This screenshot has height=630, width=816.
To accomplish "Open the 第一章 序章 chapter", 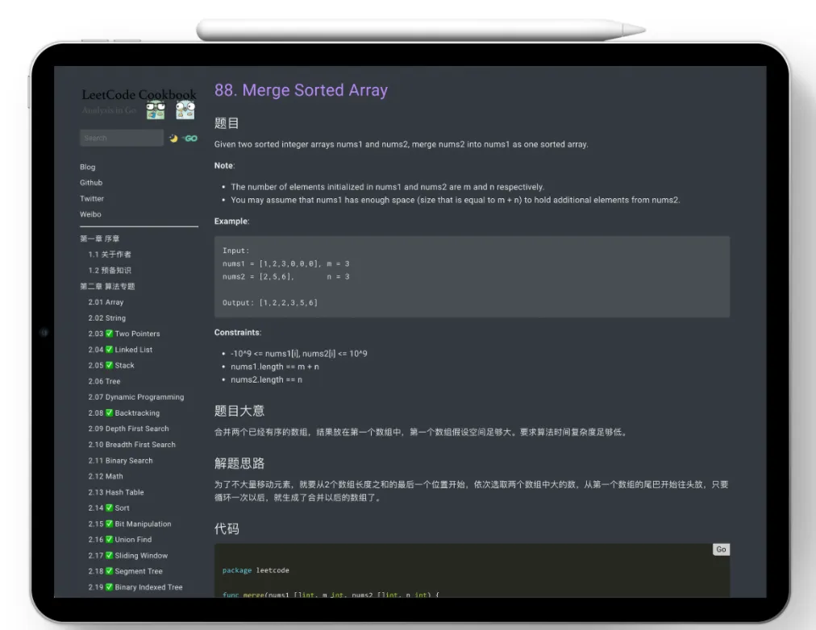I will (99, 238).
